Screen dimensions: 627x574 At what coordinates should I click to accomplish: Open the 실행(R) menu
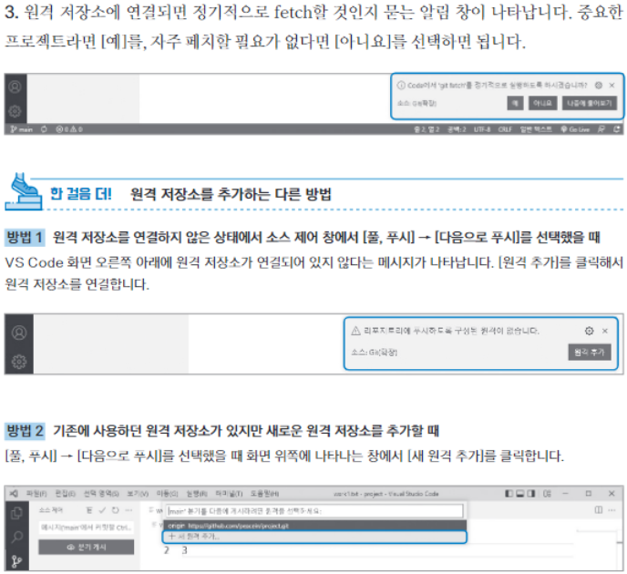point(197,494)
